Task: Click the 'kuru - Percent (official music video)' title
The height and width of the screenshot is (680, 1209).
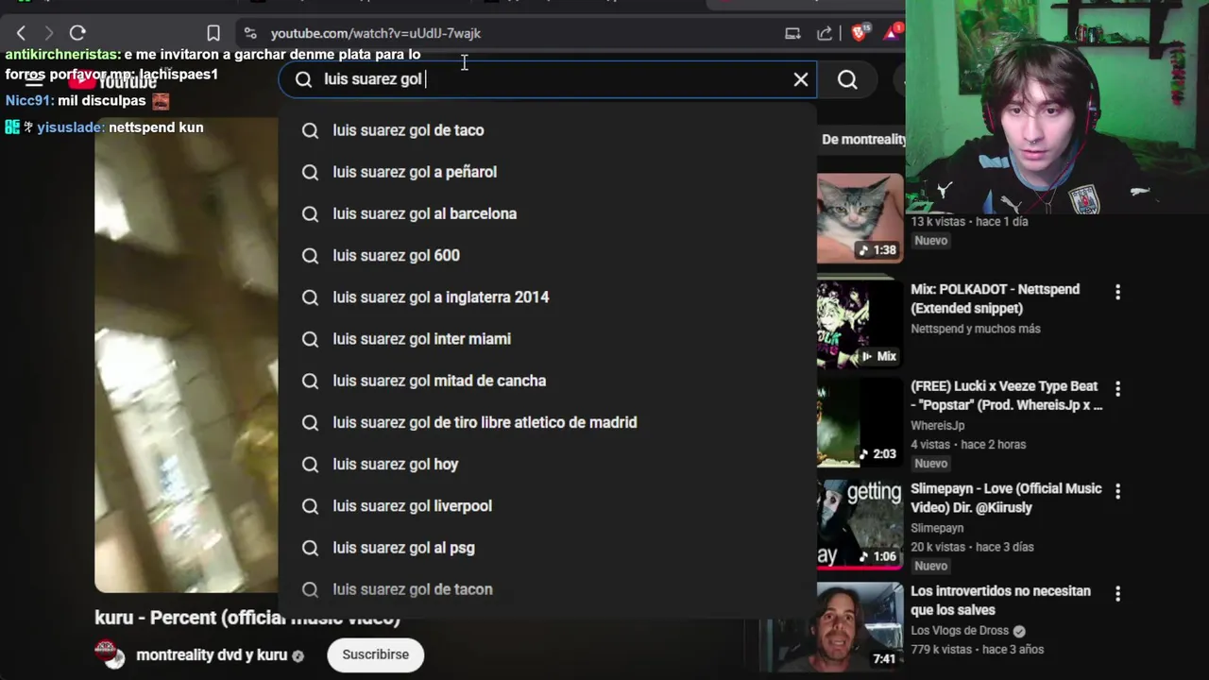Action: [247, 618]
